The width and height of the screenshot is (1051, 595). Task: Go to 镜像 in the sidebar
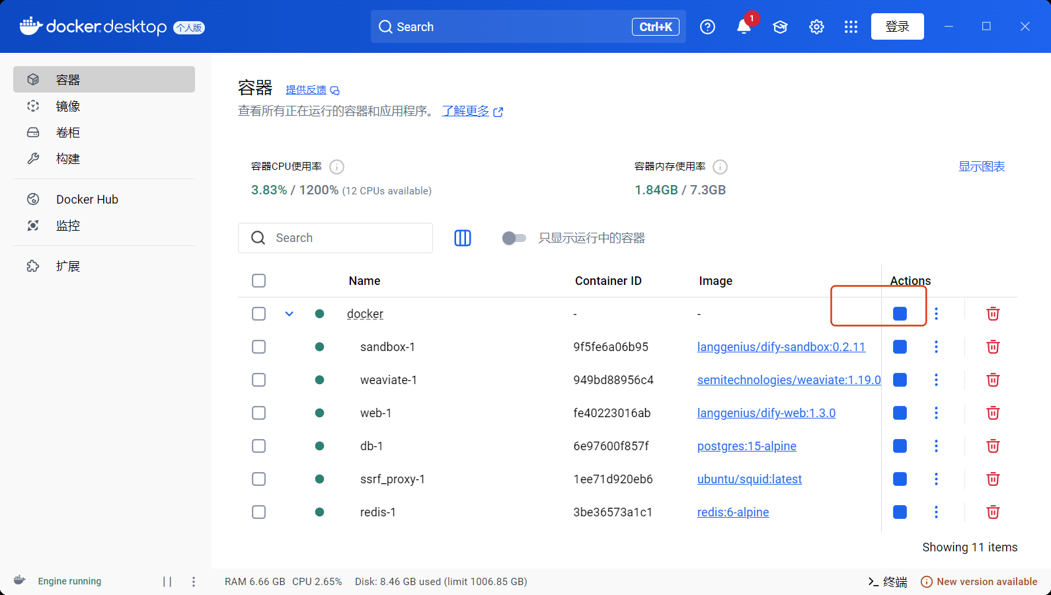point(104,106)
